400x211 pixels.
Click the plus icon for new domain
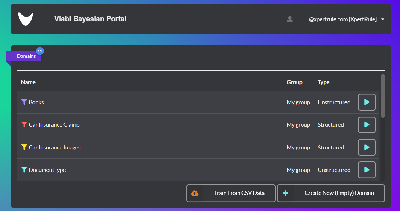tap(285, 193)
